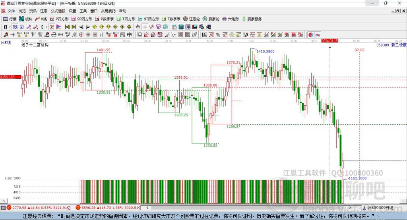
Task: Open the 文件 menu
Action: tap(11, 11)
